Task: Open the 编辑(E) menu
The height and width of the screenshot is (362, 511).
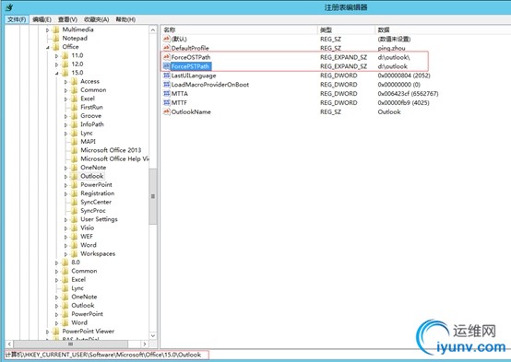Action: pos(42,19)
